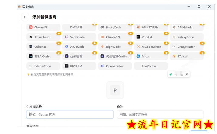Click the AICodeMirror X icon
Screen dimensions: 217x134
[138, 47]
